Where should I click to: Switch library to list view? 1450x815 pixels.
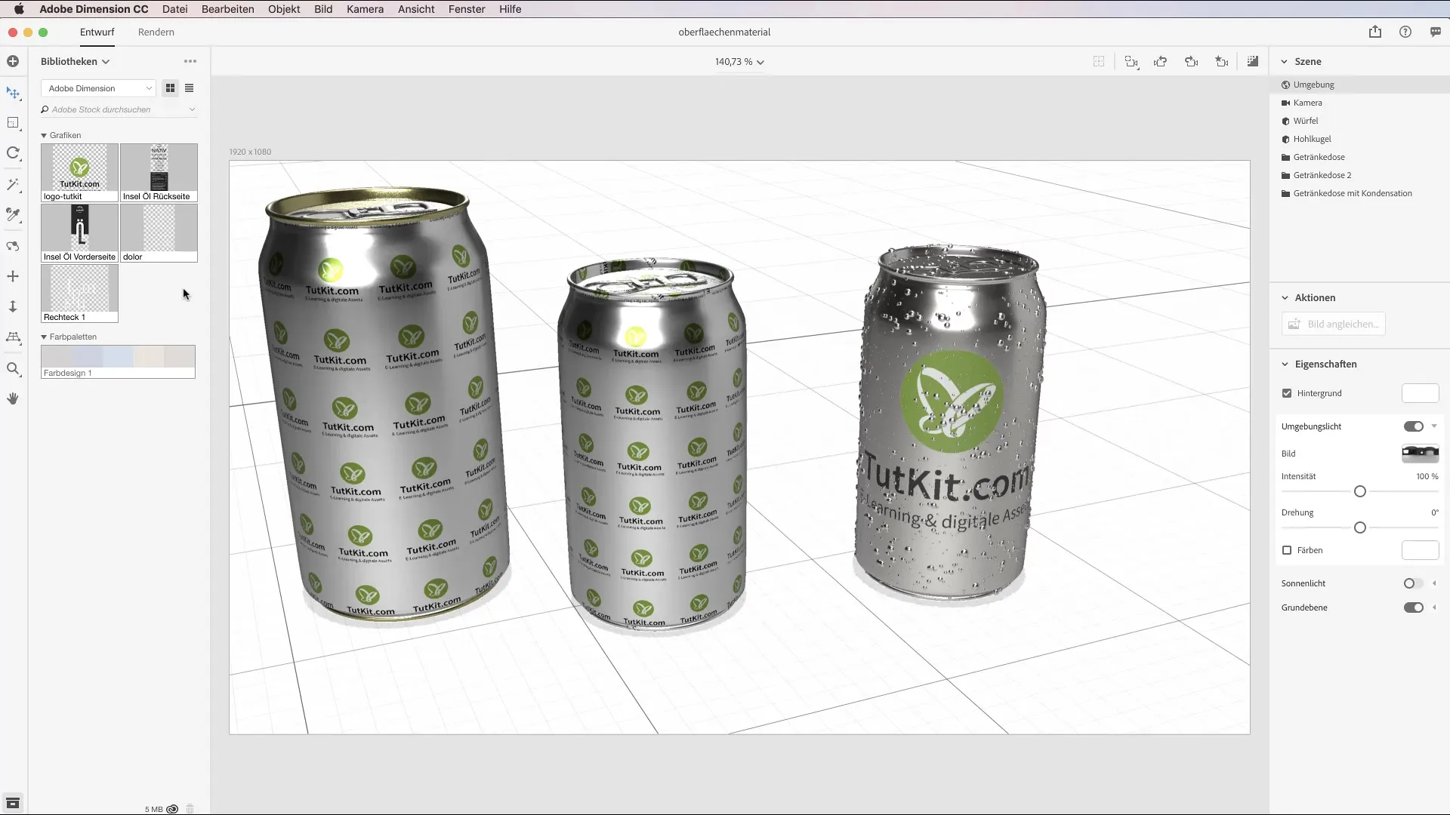click(x=189, y=88)
